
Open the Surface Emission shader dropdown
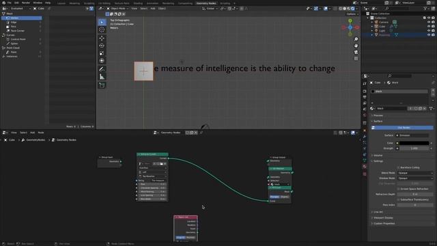click(412, 135)
